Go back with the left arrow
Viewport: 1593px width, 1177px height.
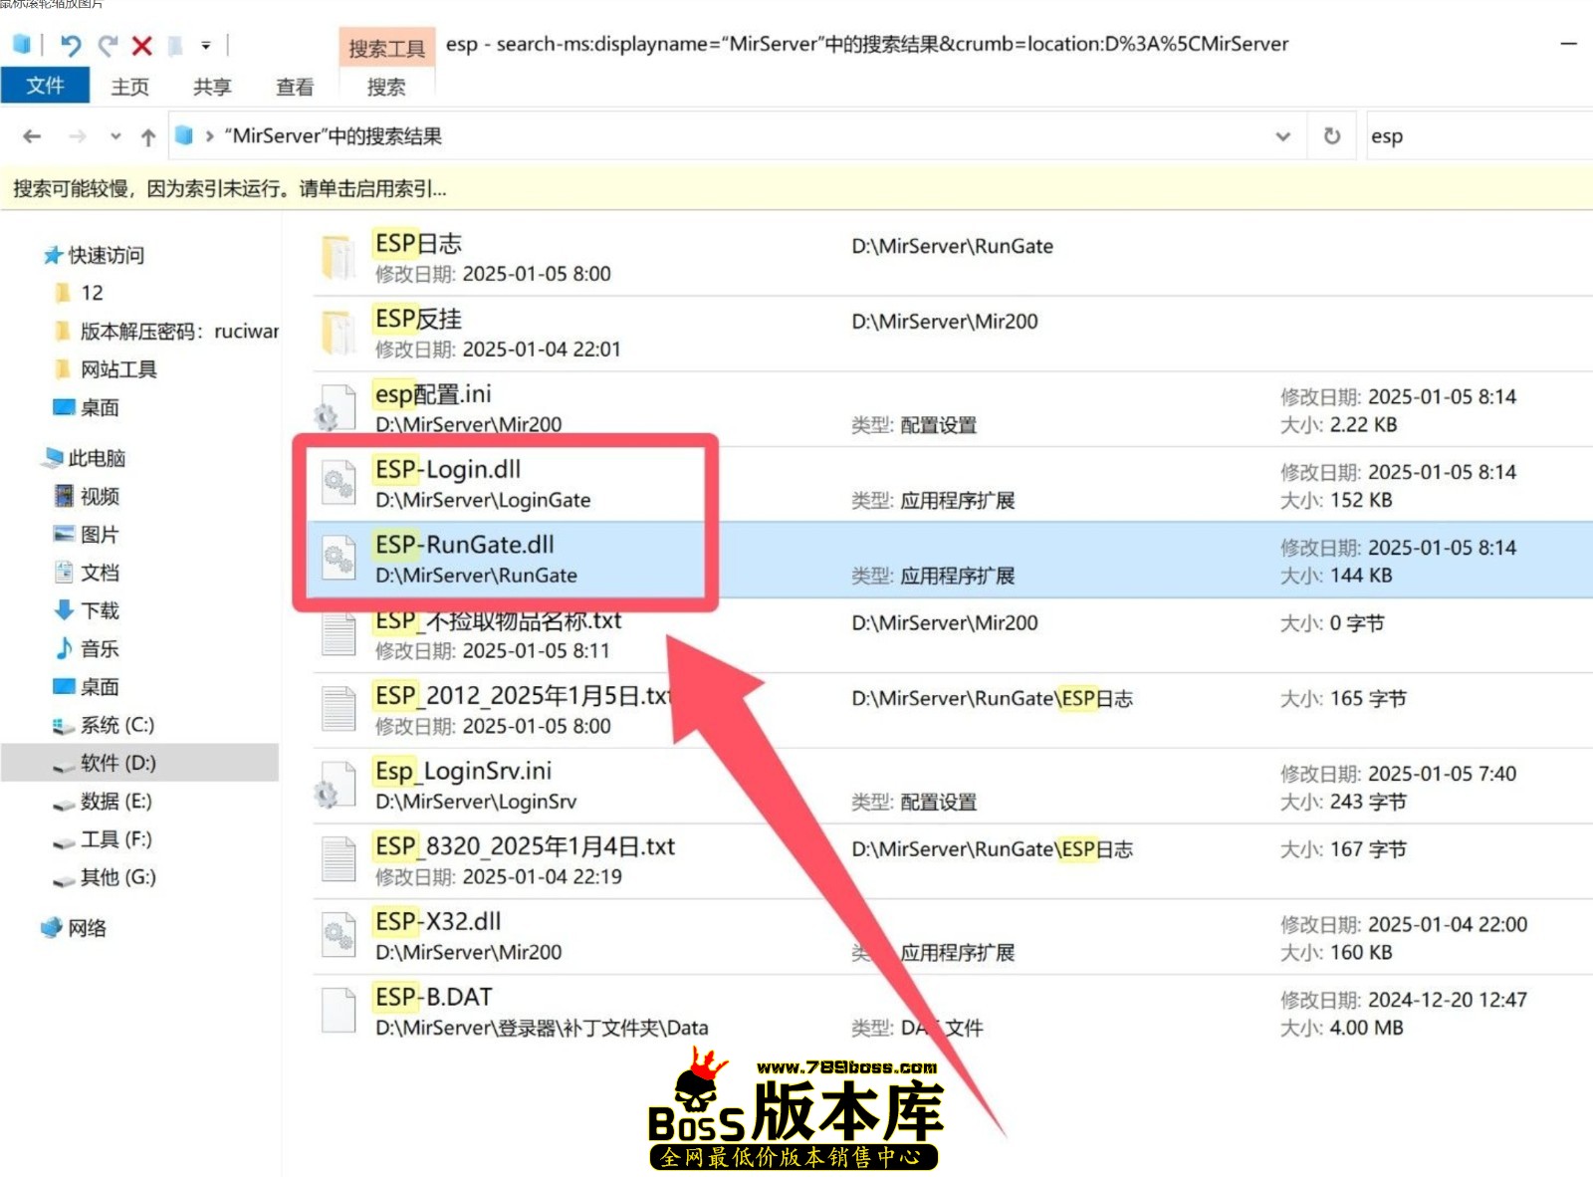point(32,136)
